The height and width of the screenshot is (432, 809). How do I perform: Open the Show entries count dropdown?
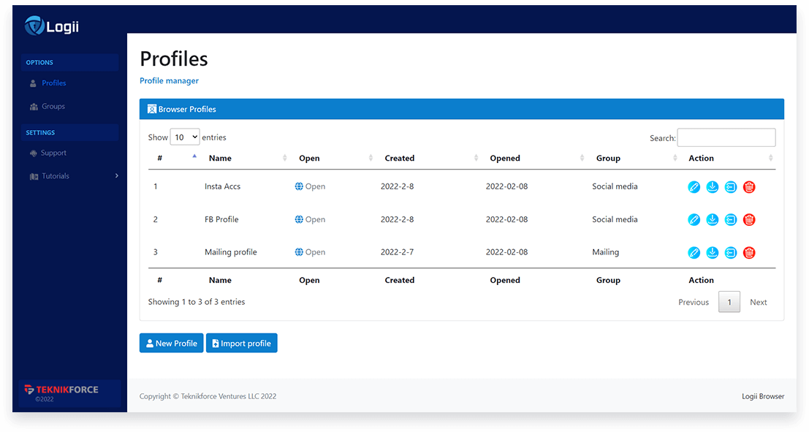[x=184, y=136]
